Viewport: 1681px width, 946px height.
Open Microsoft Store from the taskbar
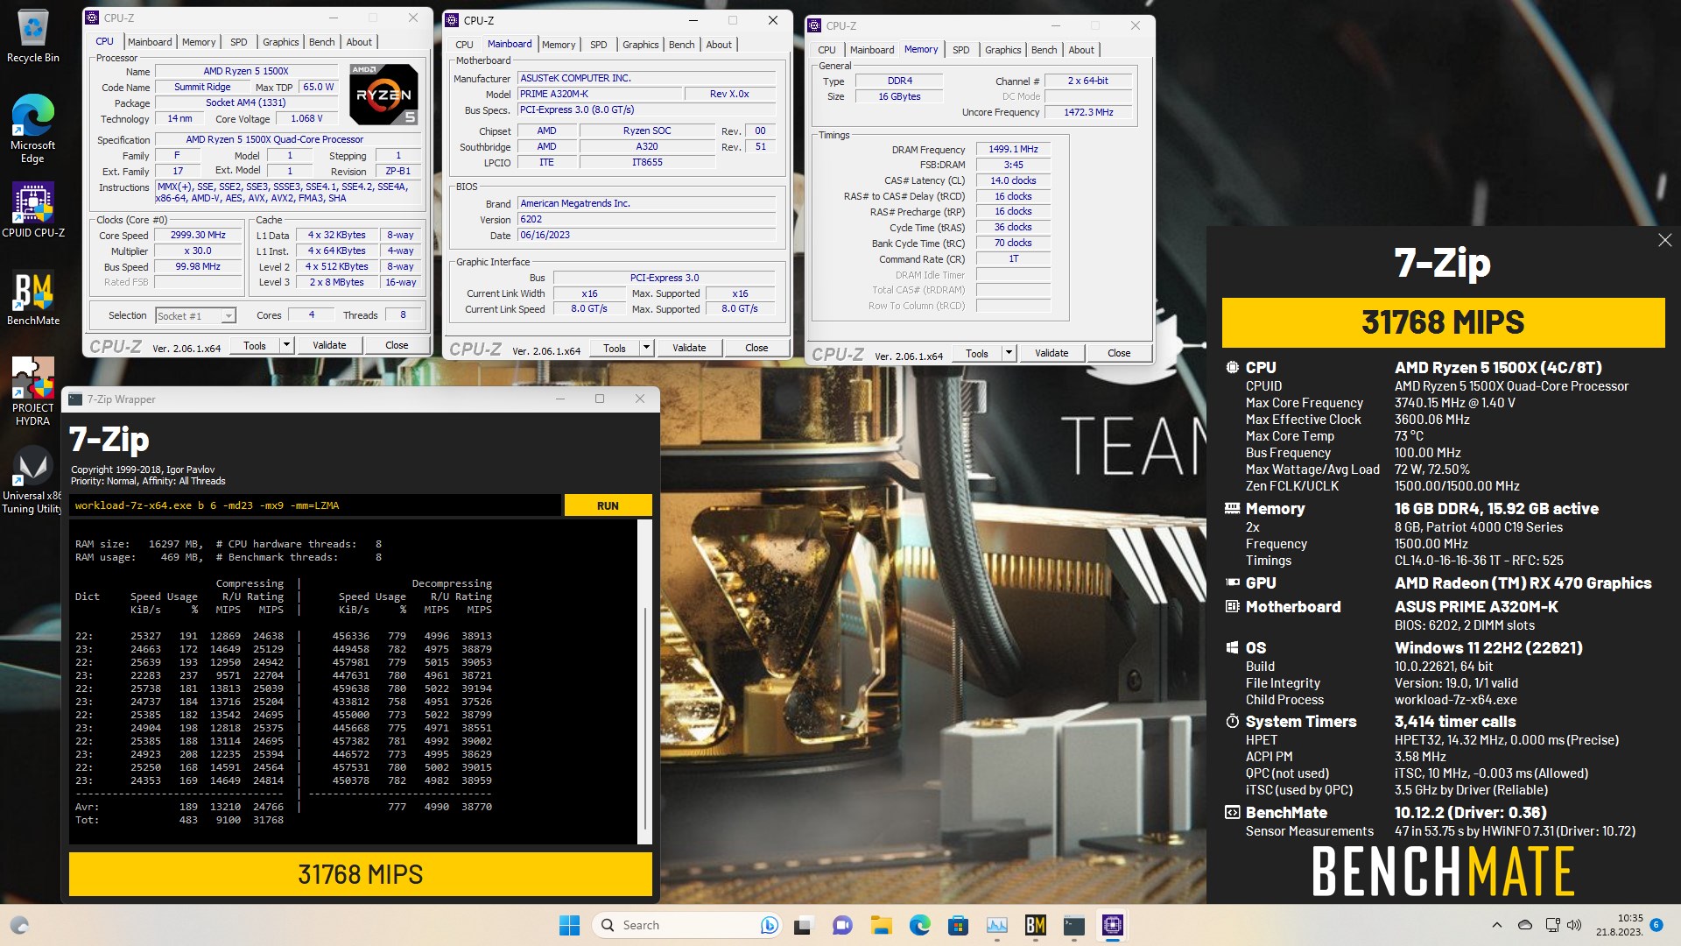tap(958, 925)
